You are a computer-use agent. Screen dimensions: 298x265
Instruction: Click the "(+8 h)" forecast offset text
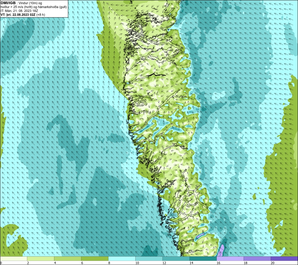(x=41, y=15)
